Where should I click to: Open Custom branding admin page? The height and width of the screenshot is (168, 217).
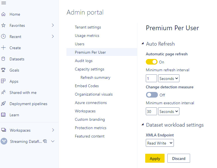[90, 119]
